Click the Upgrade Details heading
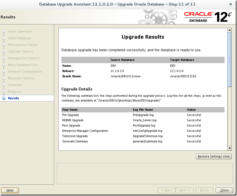This screenshot has height=196, width=237. 77,89
